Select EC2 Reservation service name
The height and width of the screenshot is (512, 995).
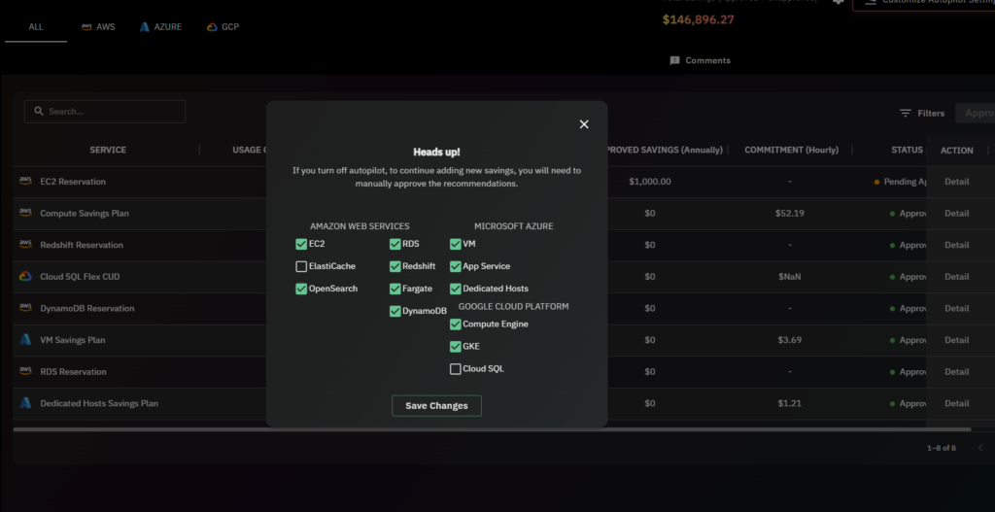tap(73, 182)
